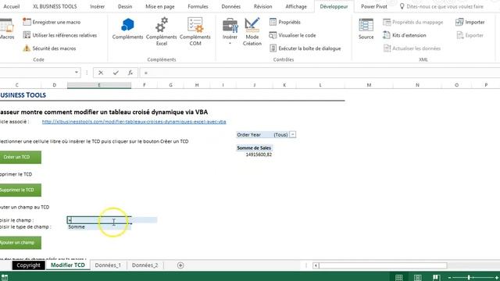Open the Compléments add-ins button
This screenshot has height=281, width=500.
[x=127, y=29]
